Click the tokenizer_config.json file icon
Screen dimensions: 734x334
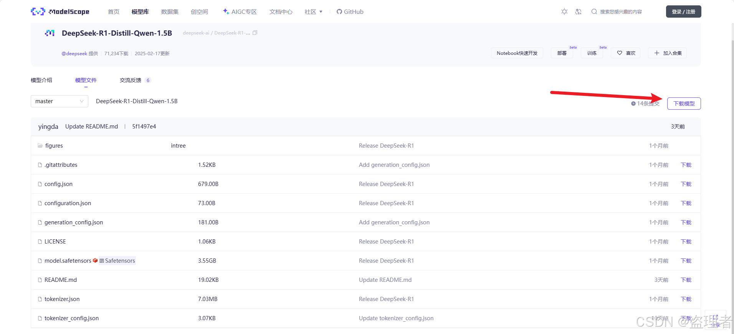point(40,318)
